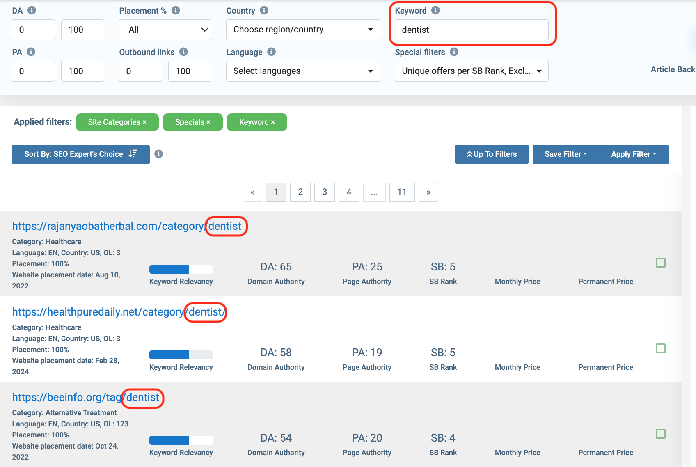Viewport: 696px width, 467px height.
Task: Click PA: 25 value for rajanyaobatherbal.com
Action: point(367,267)
